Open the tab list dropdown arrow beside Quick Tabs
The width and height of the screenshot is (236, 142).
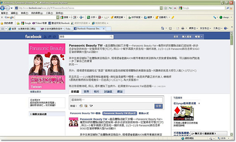coord(6,29)
